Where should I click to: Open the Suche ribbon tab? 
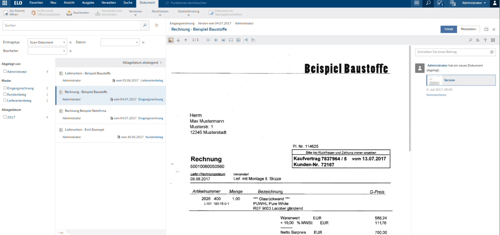(x=128, y=3)
